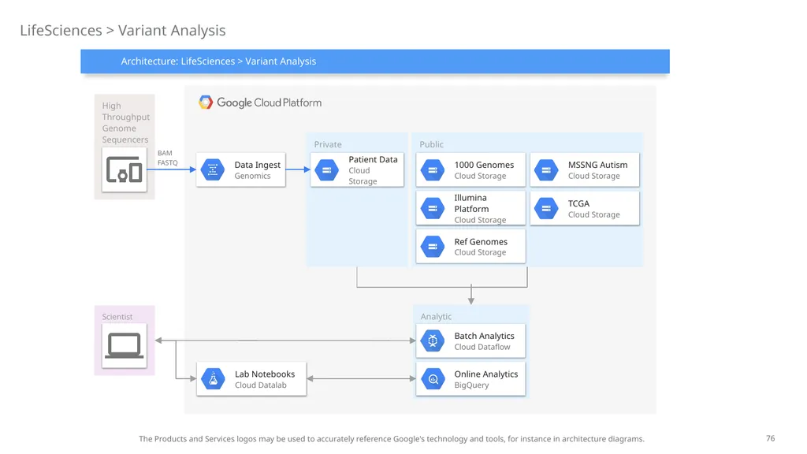Click the Batch Analytics Dataflow icon
Viewport: 807px width, 454px height.
(433, 340)
